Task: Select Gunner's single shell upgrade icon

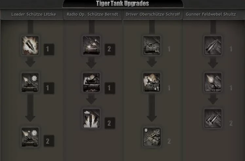Action: pos(213,45)
